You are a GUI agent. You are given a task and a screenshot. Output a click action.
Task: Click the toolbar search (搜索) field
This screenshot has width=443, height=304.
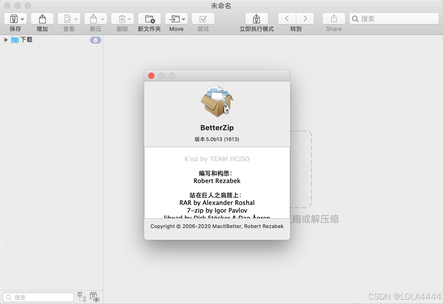coord(394,19)
